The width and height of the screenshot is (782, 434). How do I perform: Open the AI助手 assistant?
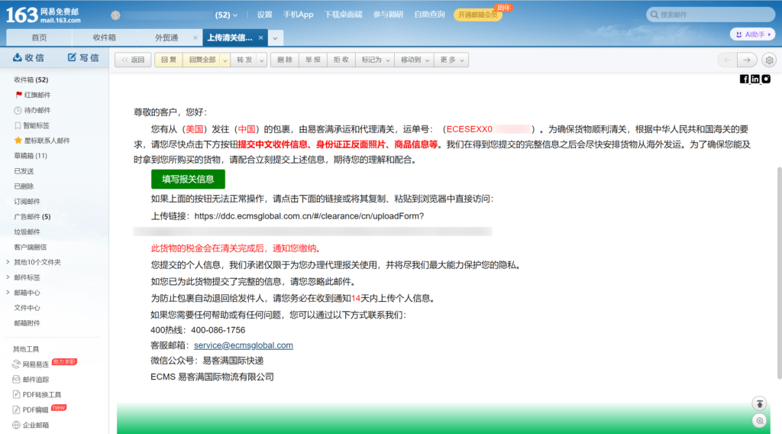coord(752,34)
